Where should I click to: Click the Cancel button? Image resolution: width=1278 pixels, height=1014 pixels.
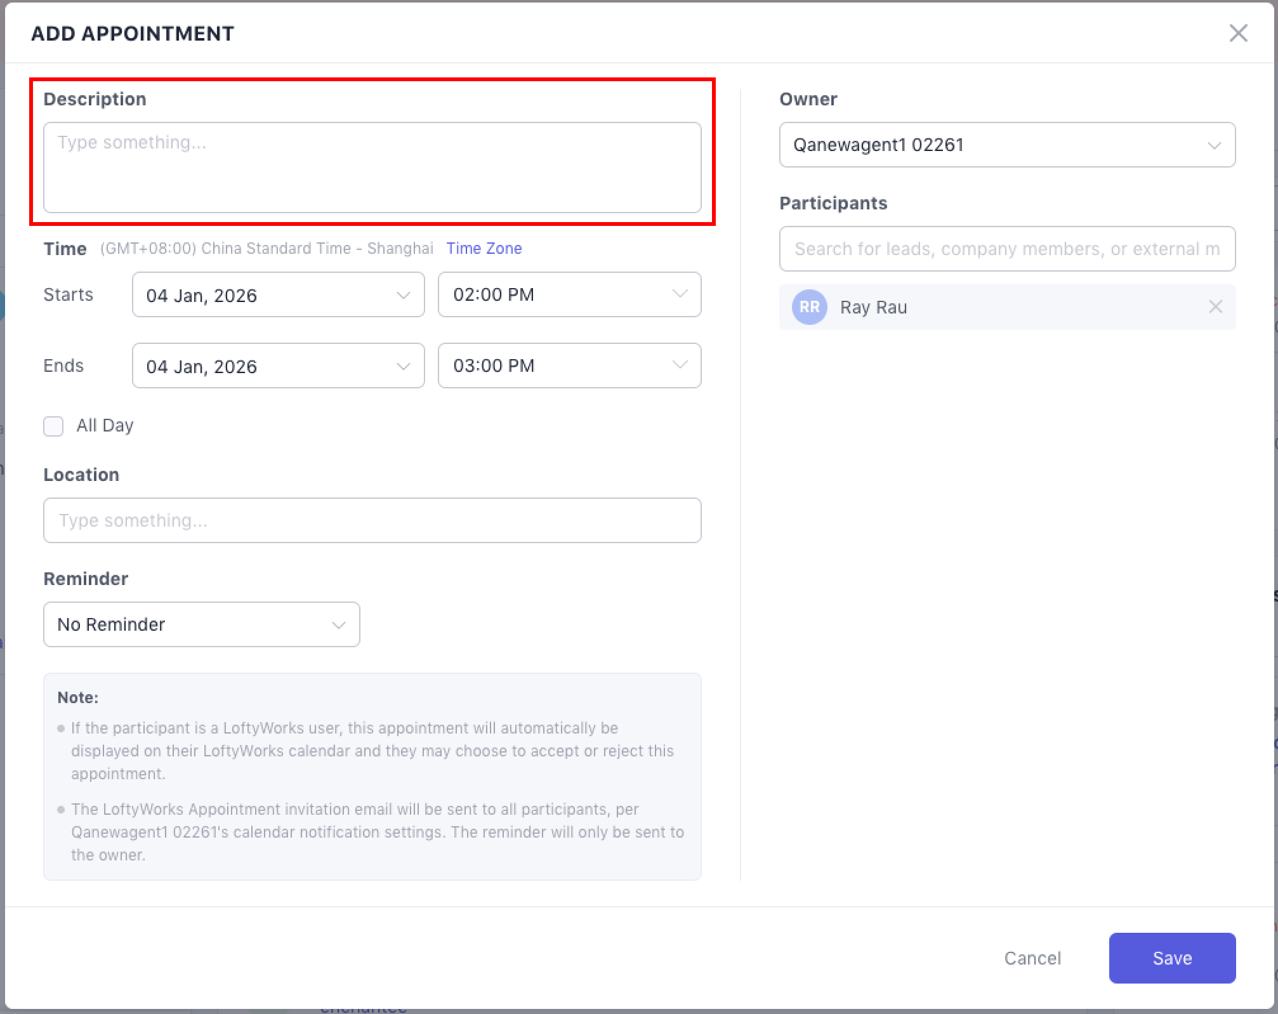[1032, 958]
